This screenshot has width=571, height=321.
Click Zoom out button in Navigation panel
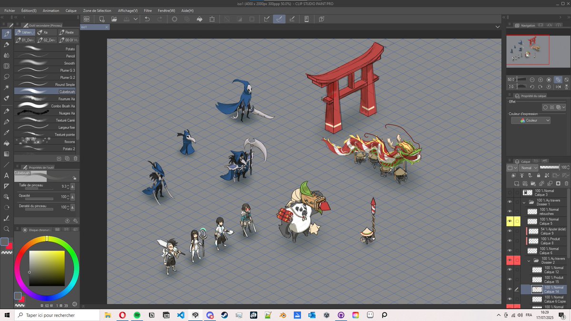tap(532, 79)
